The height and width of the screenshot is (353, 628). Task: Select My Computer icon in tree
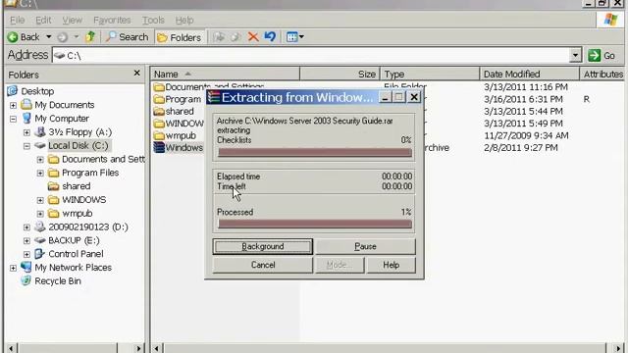[x=26, y=118]
